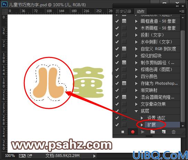
Task: Click the Actions panel scroll down arrow
Action: 183,126
